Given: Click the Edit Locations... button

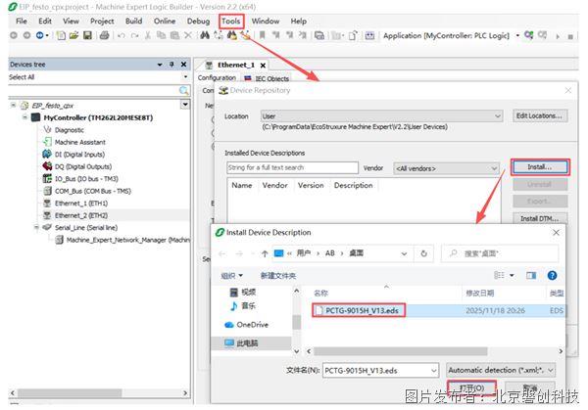Looking at the screenshot, I should tap(540, 115).
